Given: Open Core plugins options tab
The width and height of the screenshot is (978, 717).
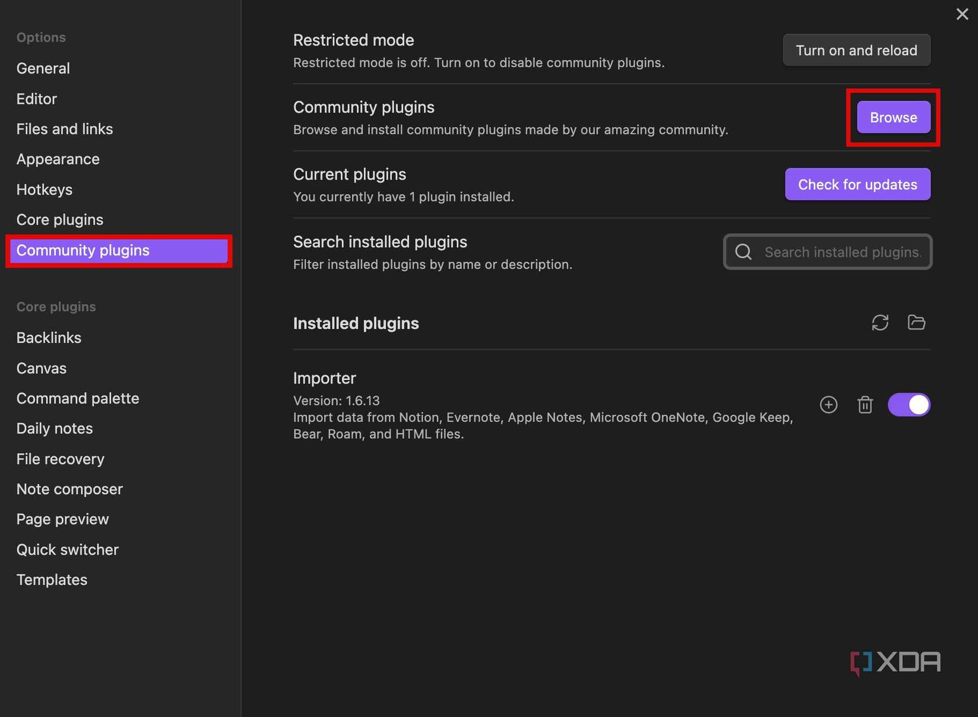Looking at the screenshot, I should (x=60, y=220).
